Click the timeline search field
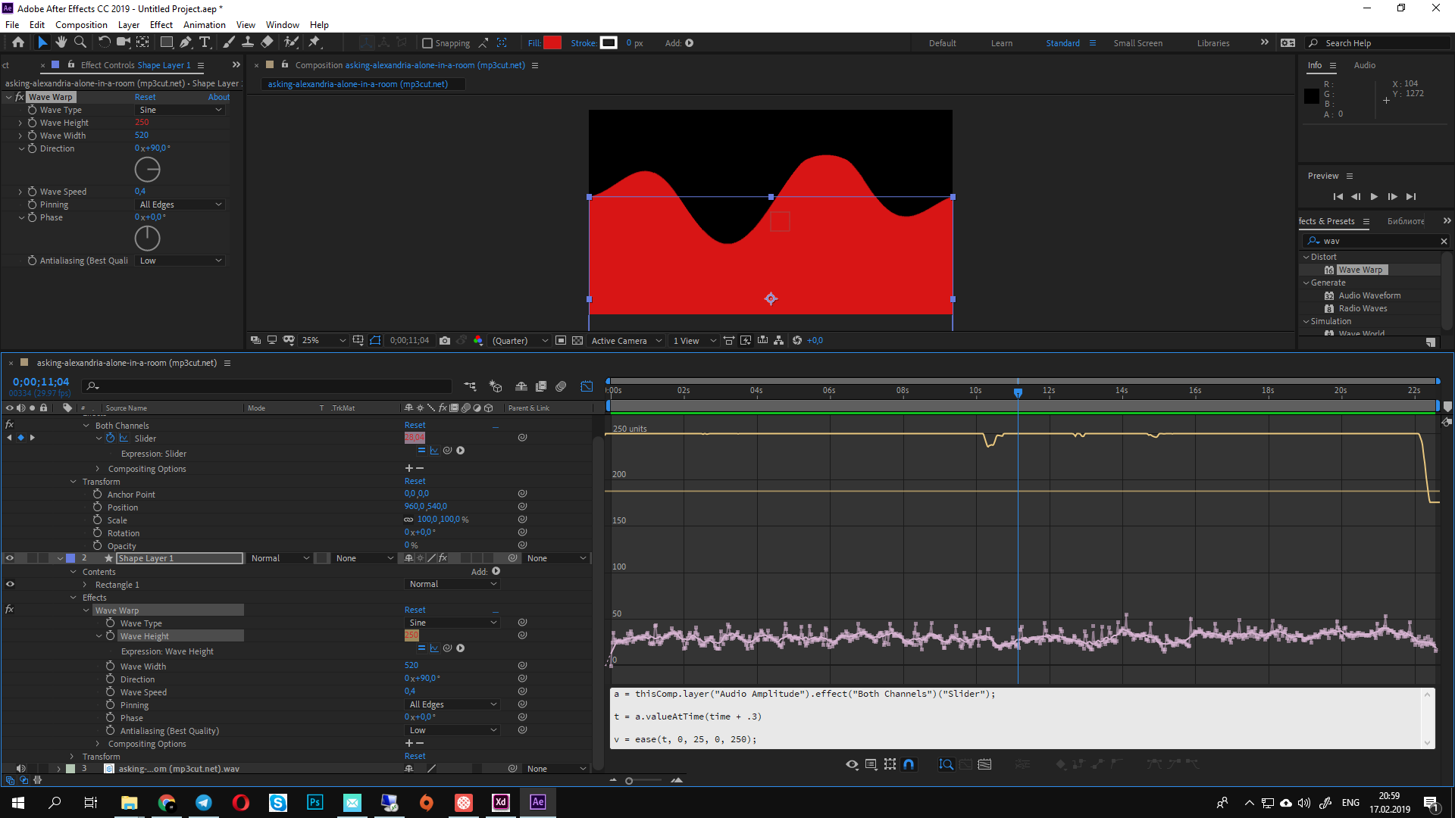This screenshot has height=818, width=1455. (x=267, y=386)
